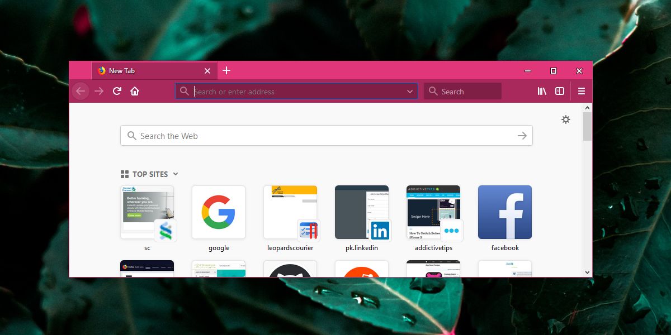
Task: Click the Back navigation arrow
Action: point(80,91)
